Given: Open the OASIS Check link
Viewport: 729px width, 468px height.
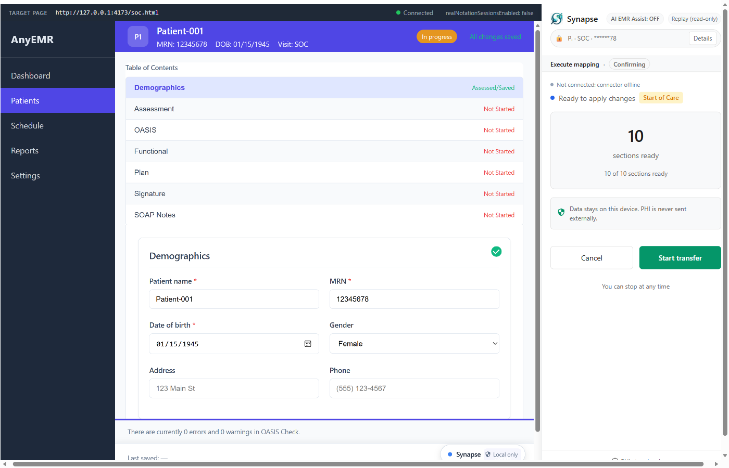Looking at the screenshot, I should click(280, 432).
